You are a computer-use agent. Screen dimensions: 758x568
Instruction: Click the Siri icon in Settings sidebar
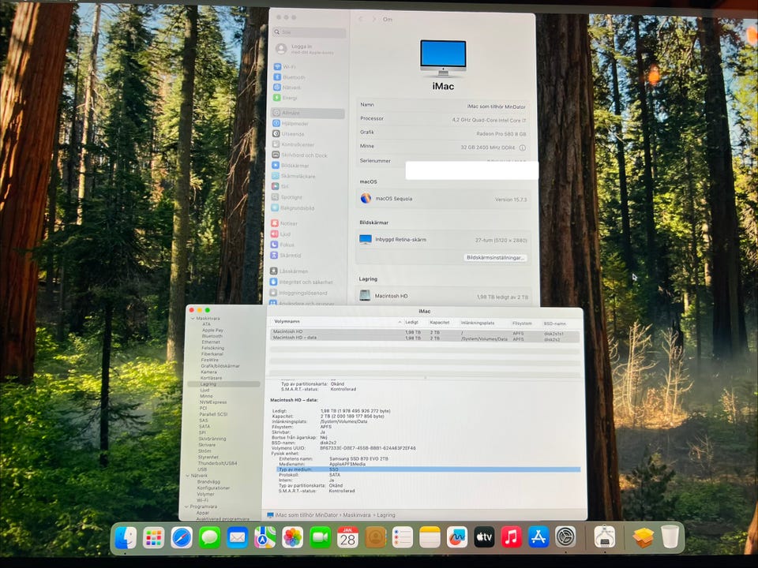[275, 186]
